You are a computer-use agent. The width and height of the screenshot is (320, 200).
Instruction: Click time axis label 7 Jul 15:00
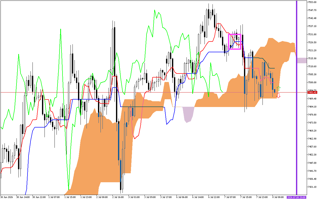[246, 197]
